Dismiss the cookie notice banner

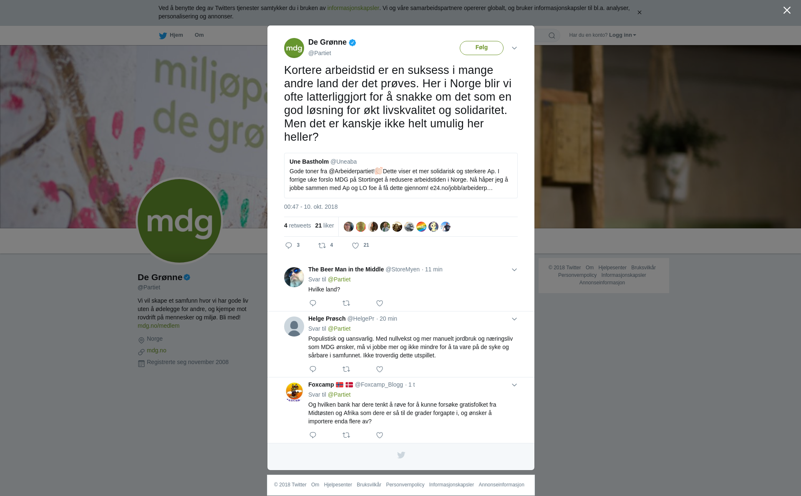(639, 13)
